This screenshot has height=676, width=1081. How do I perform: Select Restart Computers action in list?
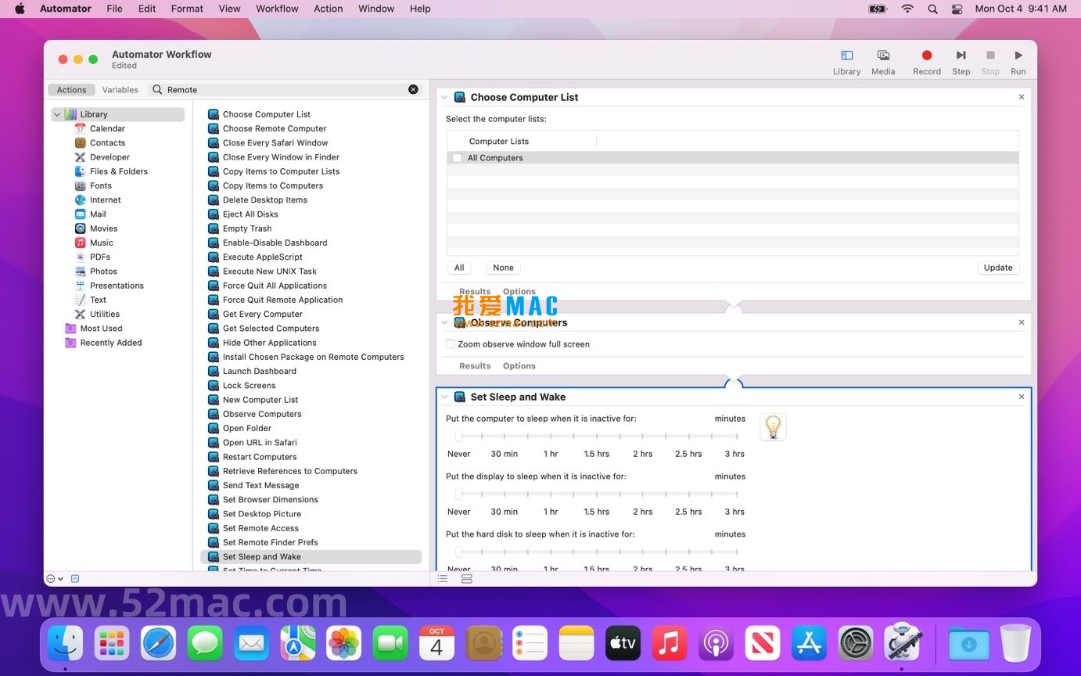point(260,457)
